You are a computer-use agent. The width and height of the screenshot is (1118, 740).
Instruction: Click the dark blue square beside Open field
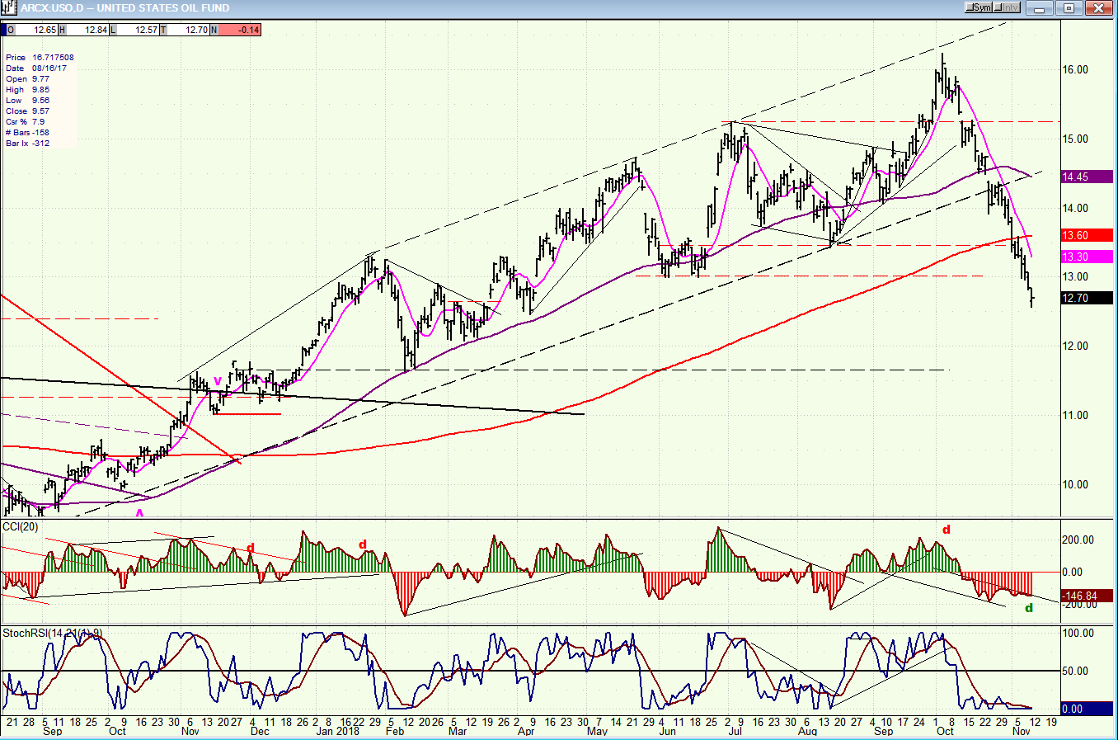click(x=2, y=30)
